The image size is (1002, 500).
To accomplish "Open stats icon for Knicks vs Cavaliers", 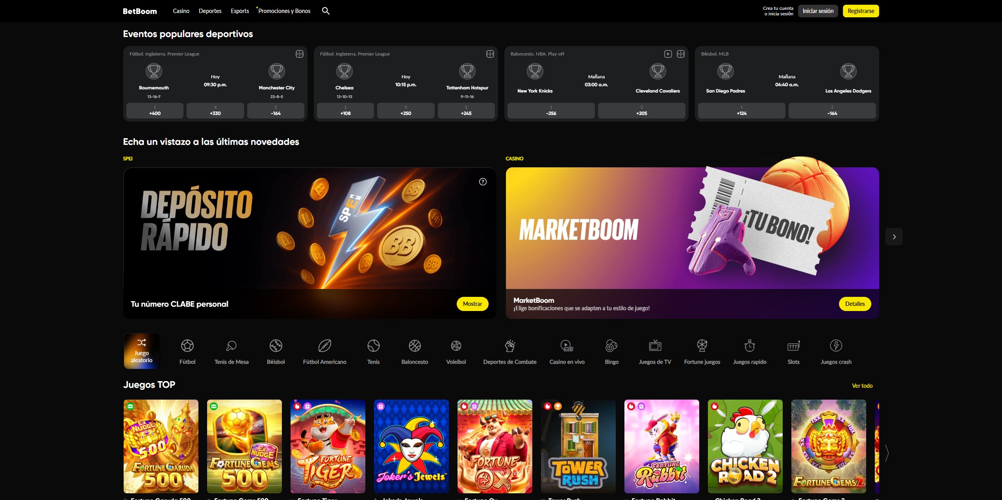I will point(681,54).
